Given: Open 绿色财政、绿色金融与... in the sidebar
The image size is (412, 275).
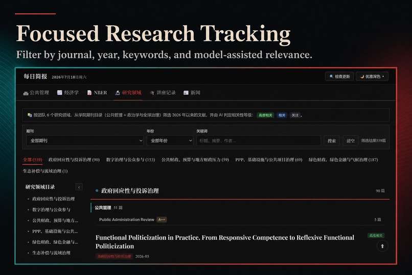Looking at the screenshot, I should pyautogui.click(x=55, y=242).
